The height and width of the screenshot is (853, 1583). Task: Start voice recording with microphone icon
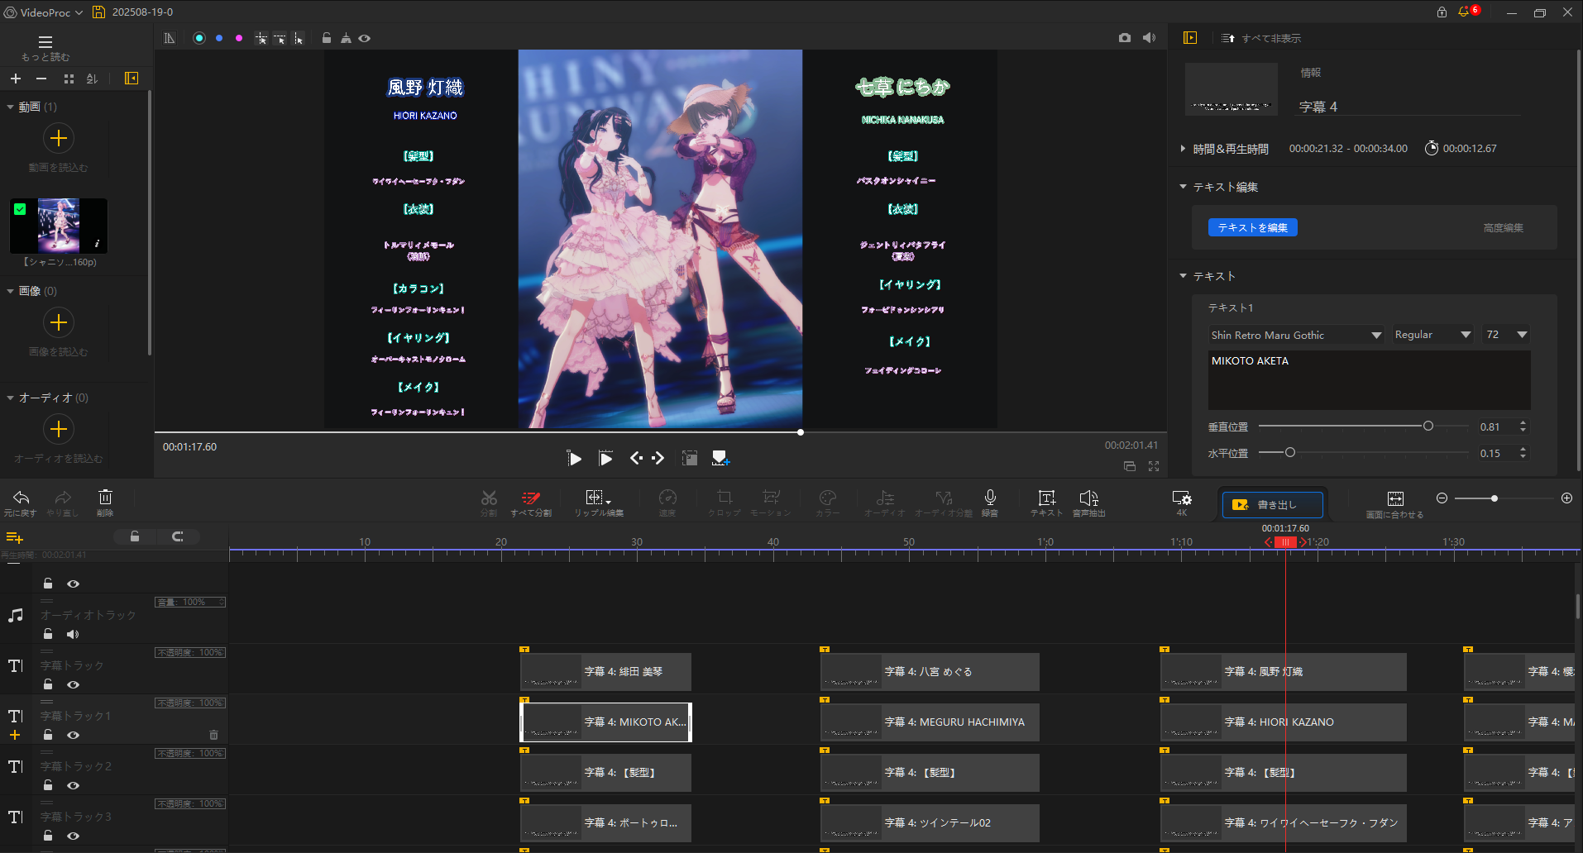pyautogui.click(x=990, y=497)
